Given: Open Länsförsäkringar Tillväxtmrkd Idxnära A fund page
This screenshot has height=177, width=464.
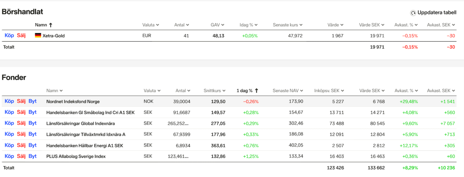Looking at the screenshot, I should point(86,135).
